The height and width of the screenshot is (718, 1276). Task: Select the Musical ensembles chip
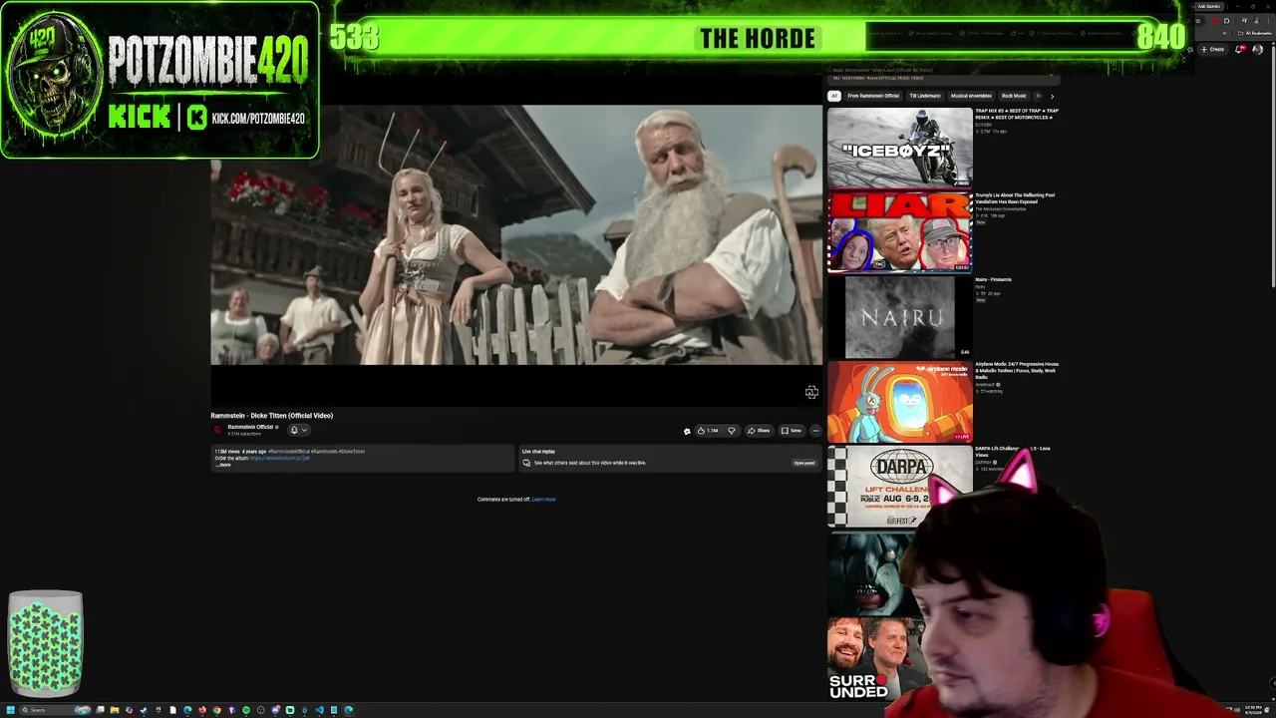tap(971, 96)
